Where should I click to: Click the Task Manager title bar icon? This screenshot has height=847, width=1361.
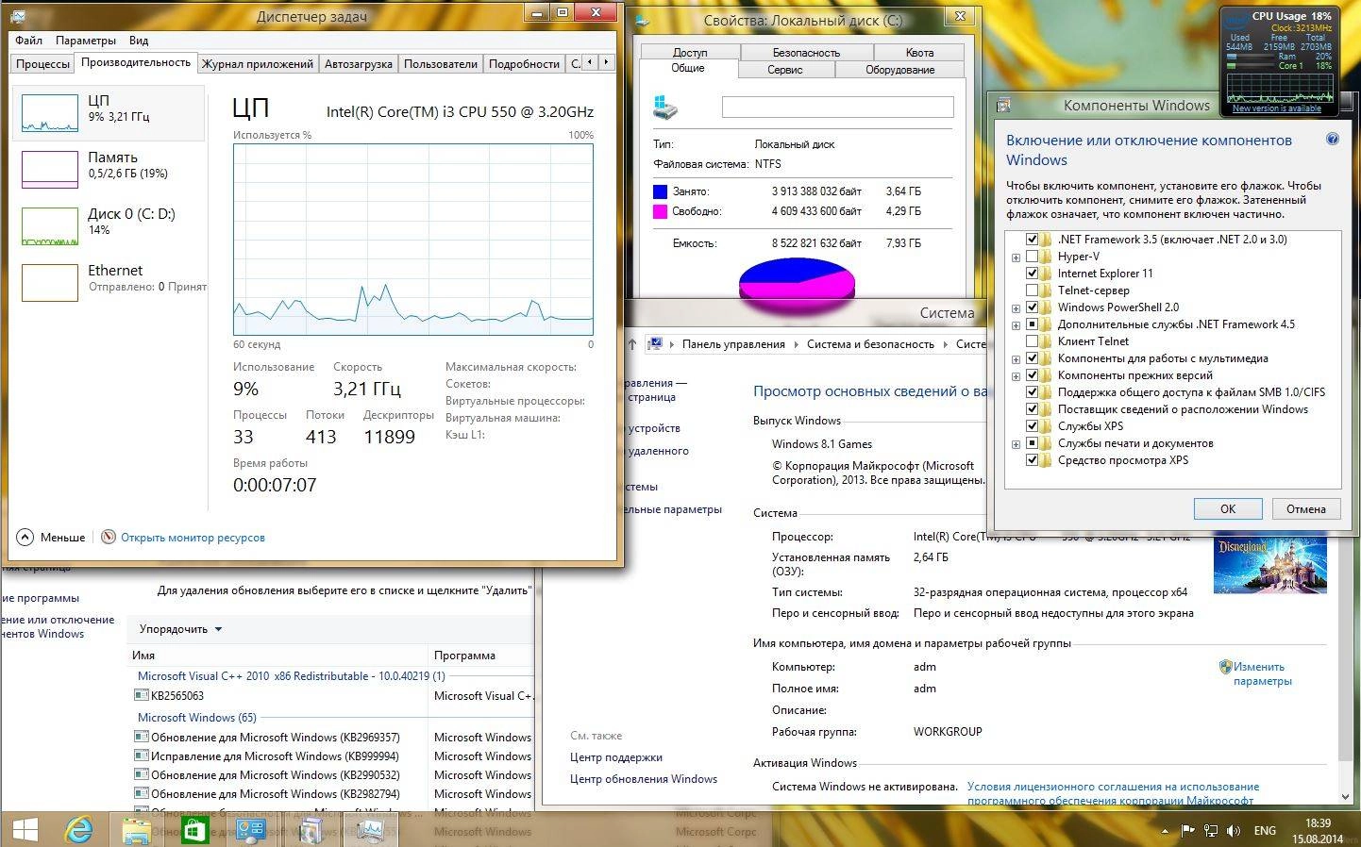19,16
